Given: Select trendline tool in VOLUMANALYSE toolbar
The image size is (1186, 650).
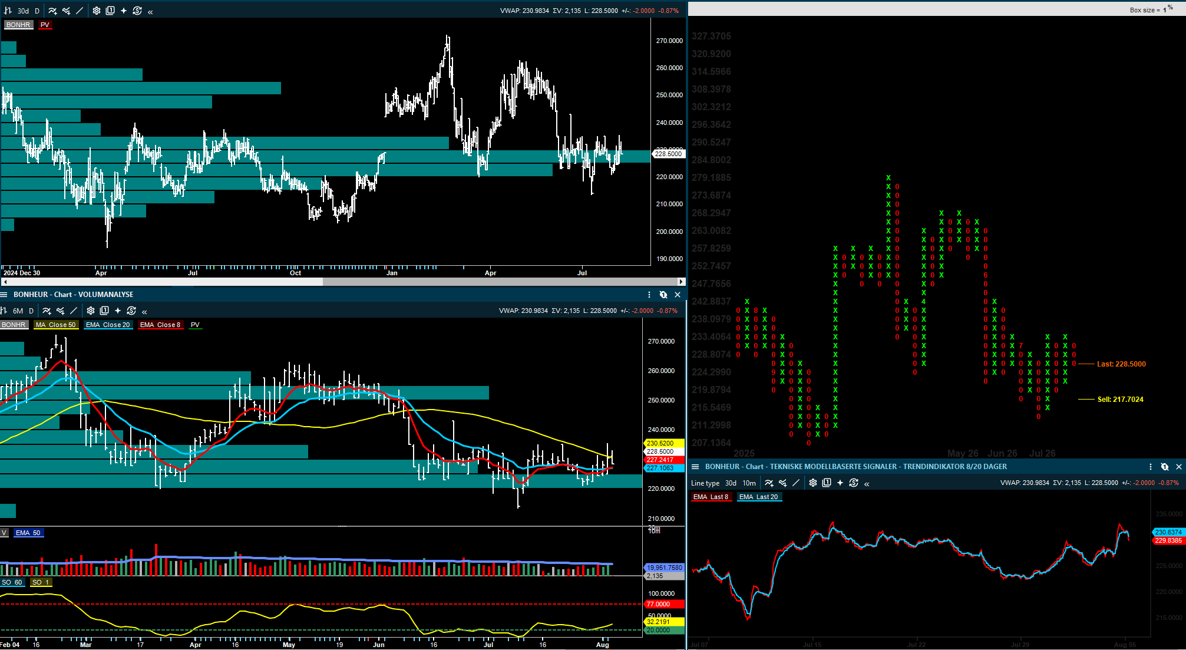Looking at the screenshot, I should click(x=74, y=311).
